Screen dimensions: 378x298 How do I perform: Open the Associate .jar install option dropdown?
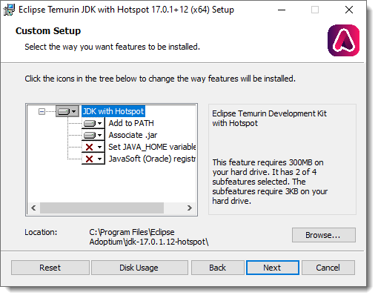(x=99, y=135)
